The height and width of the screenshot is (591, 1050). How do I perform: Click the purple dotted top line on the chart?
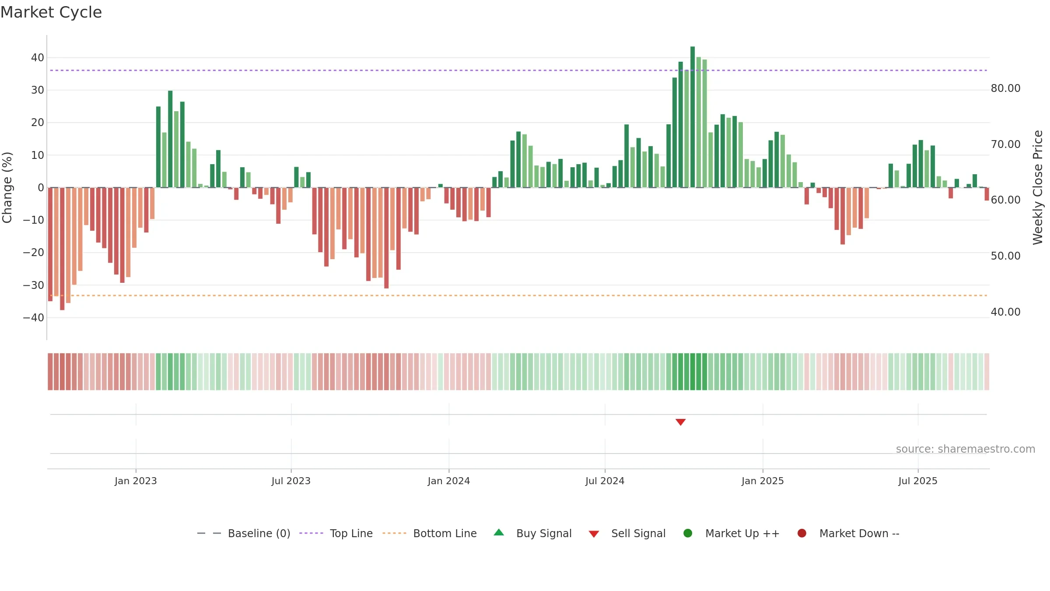(518, 70)
